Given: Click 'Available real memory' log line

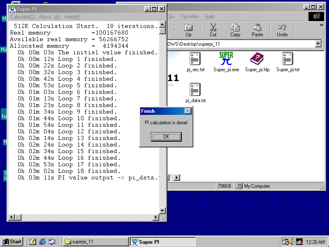Looking at the screenshot, I should (x=69, y=39).
